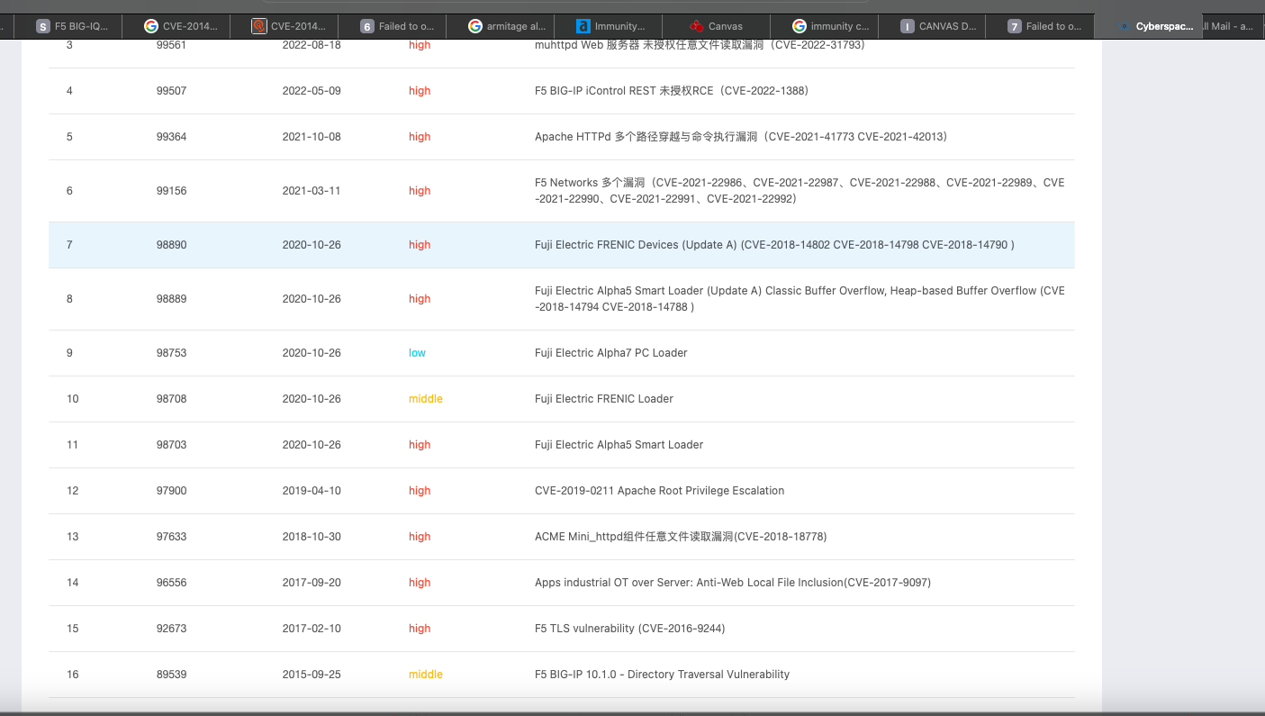The width and height of the screenshot is (1265, 716).
Task: Open Fuji Alpha5 Smart Loader (Update A) entry
Action: click(800, 299)
